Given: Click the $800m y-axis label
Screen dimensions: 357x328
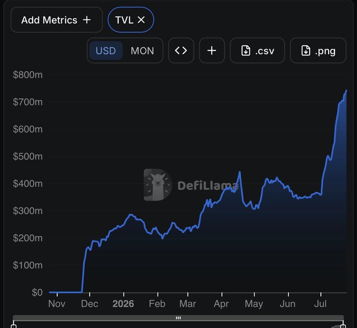Looking at the screenshot, I should (x=28, y=75).
